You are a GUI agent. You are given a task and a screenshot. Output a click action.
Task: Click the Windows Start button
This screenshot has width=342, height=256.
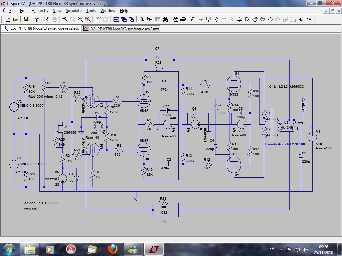click(9, 249)
